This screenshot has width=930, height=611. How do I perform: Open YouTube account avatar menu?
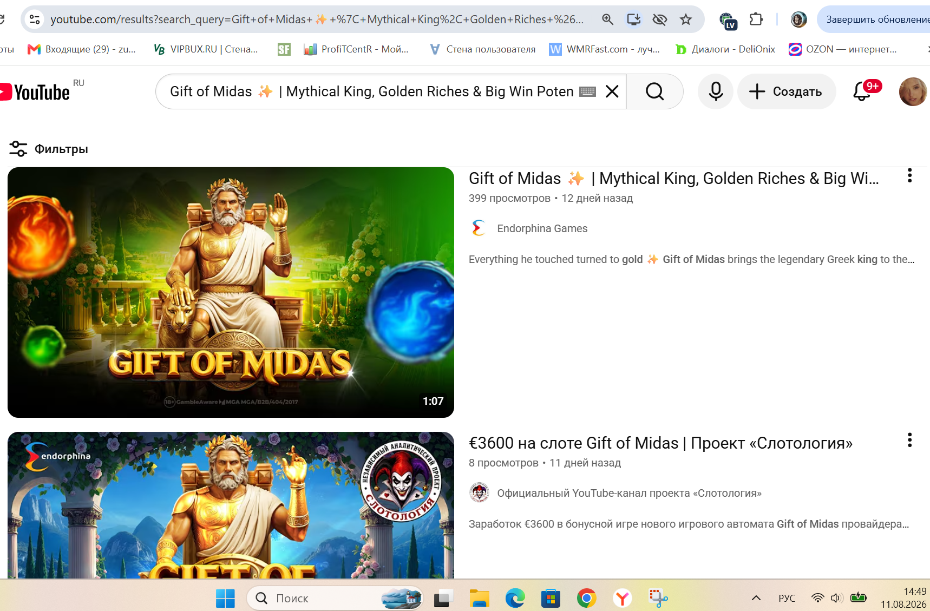point(913,91)
